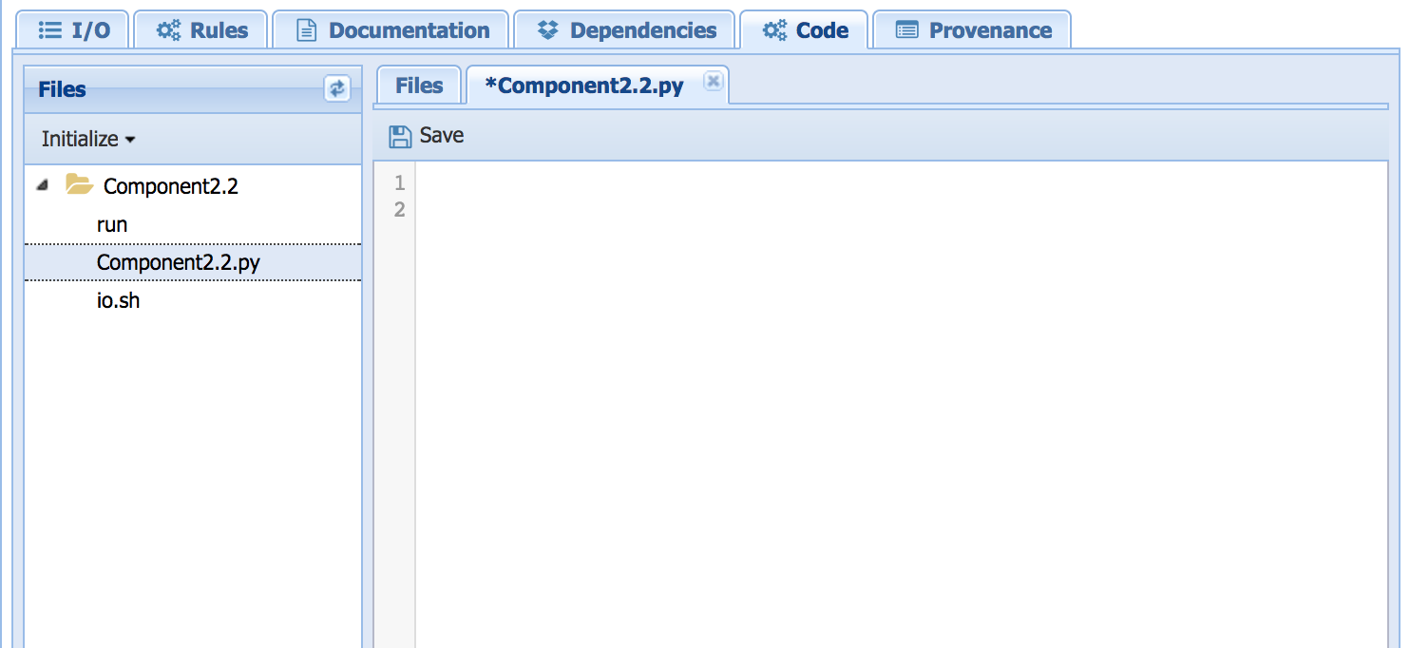The height and width of the screenshot is (648, 1410).
Task: Click the floppy disk Save icon
Action: click(400, 136)
